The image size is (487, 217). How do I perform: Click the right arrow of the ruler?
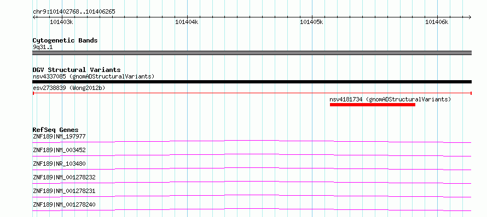tap(470, 17)
